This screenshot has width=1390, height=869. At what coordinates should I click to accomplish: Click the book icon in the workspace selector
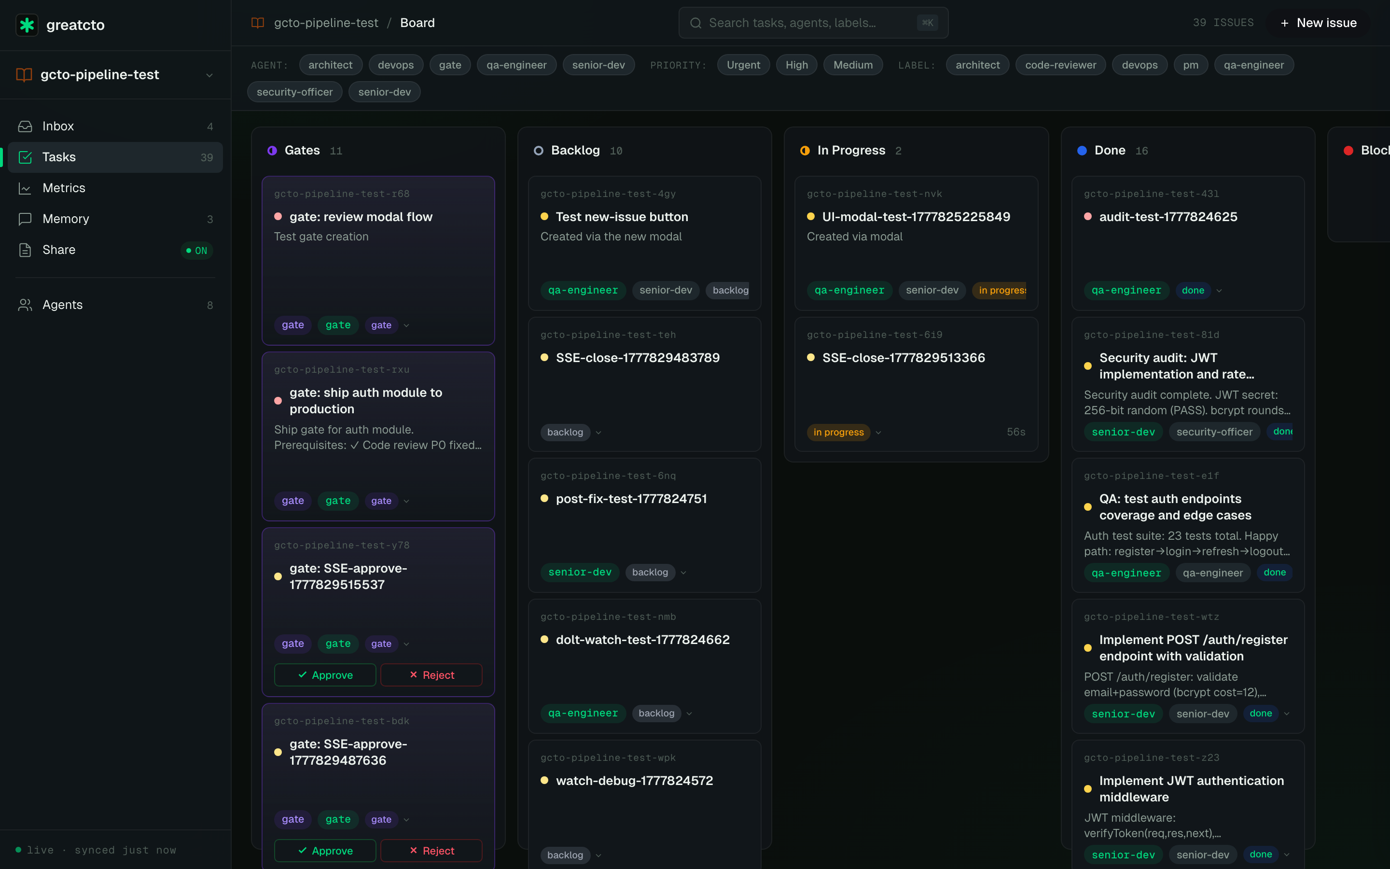[x=24, y=75]
